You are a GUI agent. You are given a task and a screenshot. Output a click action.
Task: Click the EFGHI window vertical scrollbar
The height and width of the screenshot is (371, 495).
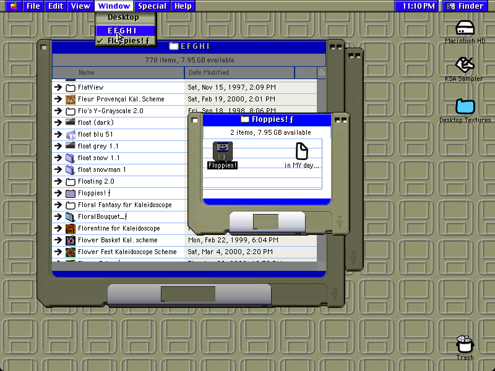pos(321,171)
